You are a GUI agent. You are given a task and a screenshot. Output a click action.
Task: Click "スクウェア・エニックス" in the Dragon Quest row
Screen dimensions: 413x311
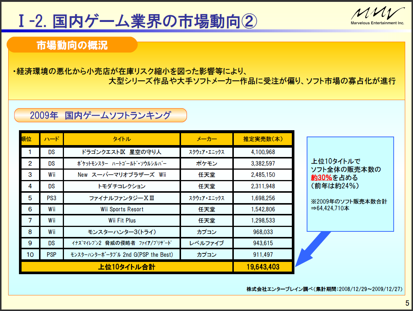(207, 152)
